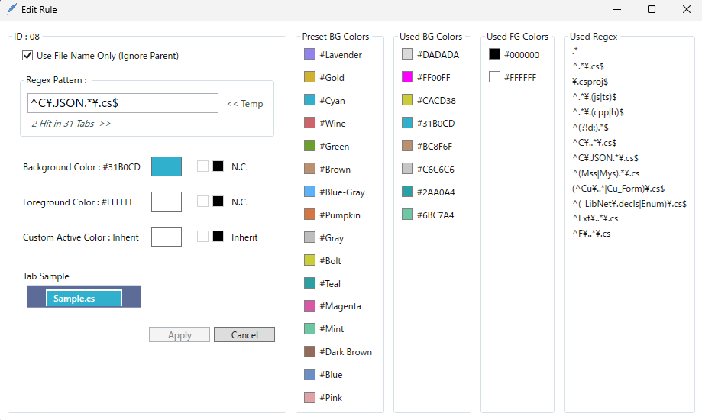Choose used BG color #FF00FF
This screenshot has height=420, width=702.
426,77
